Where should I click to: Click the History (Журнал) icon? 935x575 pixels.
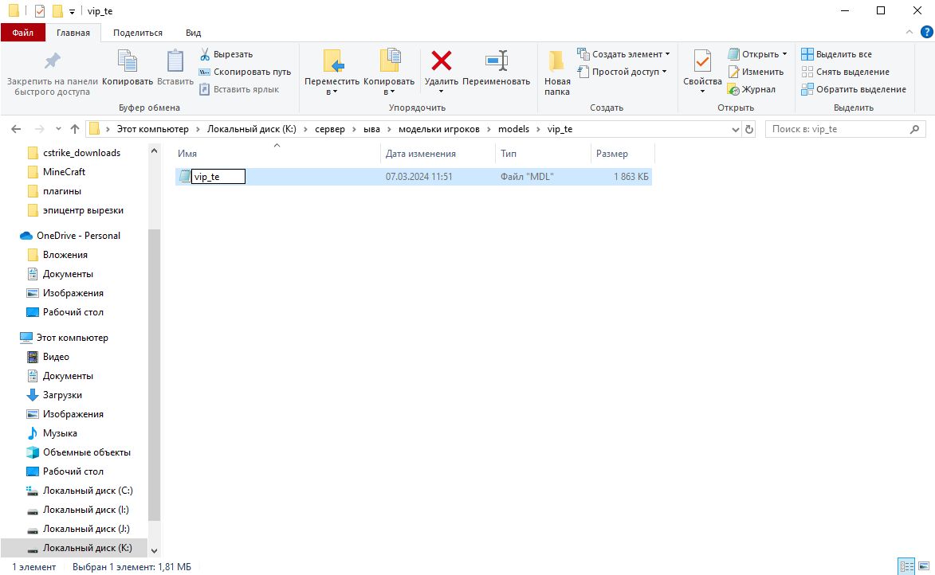click(734, 89)
